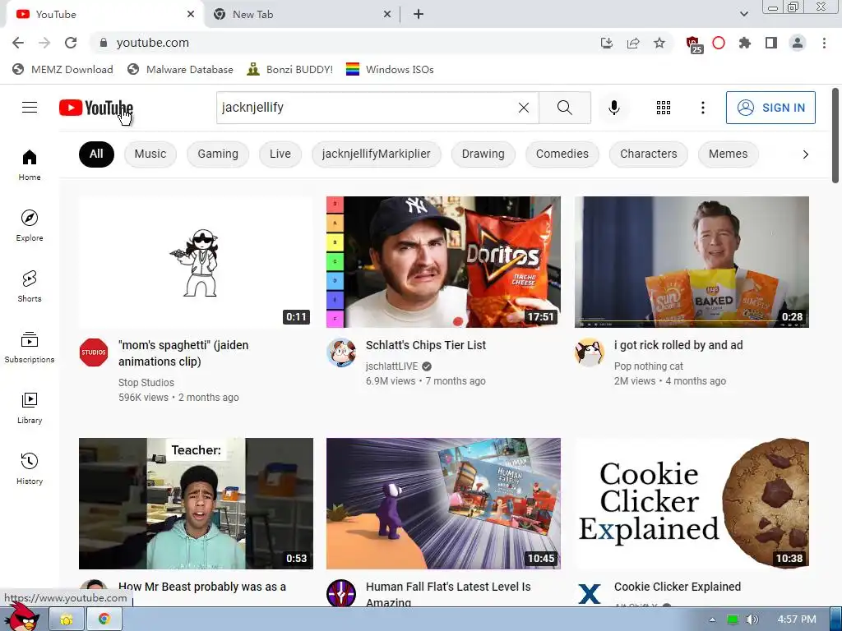This screenshot has height=631, width=842.
Task: Clear the search box with the X
Action: pyautogui.click(x=524, y=108)
